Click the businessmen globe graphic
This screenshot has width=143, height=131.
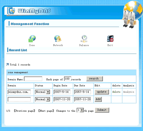pos(132,14)
